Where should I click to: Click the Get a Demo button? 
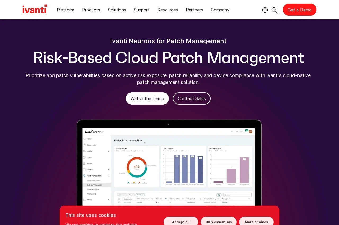click(300, 10)
